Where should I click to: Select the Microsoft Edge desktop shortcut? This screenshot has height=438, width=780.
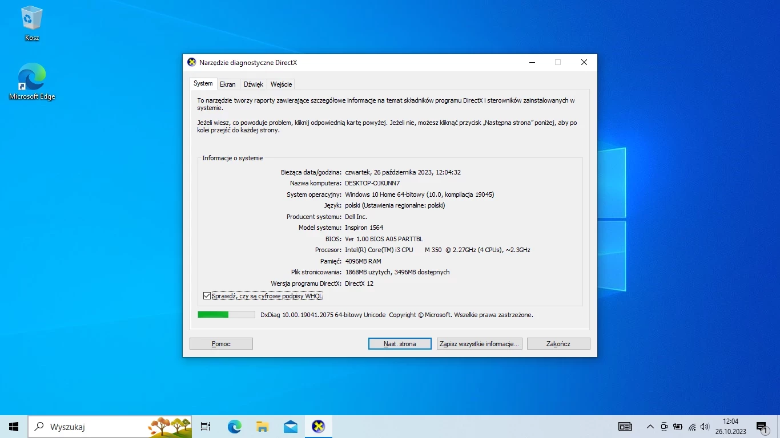coord(32,82)
